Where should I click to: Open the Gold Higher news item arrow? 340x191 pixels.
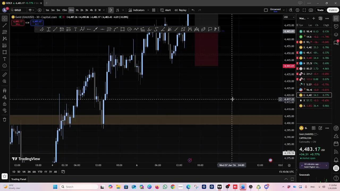[x=326, y=166]
